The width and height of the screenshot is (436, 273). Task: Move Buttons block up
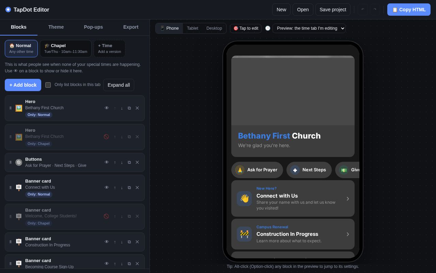pos(115,162)
